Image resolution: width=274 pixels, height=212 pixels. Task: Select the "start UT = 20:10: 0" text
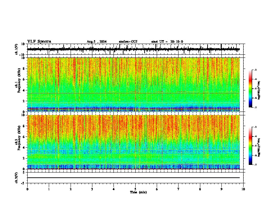167,42
